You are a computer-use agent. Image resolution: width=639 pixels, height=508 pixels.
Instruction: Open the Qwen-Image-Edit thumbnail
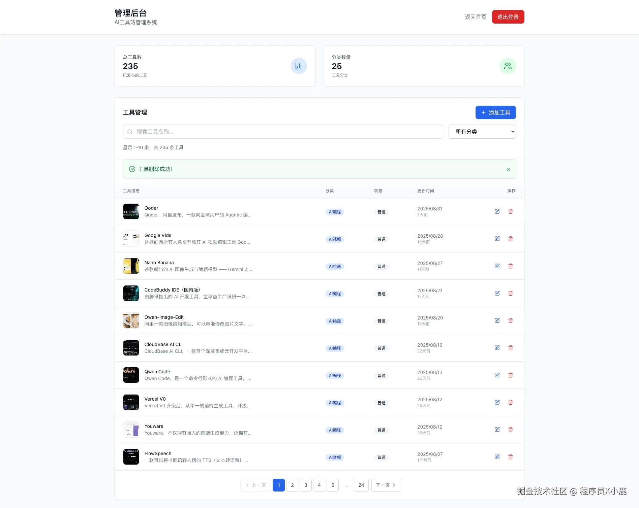[131, 320]
